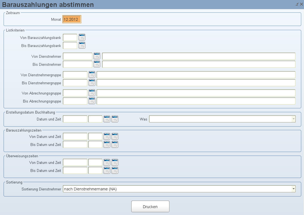Minimize the Barauszahlungen abstimmen window
Screen dimensions: 304x215
point(297,4)
